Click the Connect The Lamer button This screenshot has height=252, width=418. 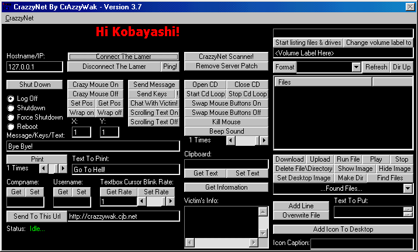tap(123, 57)
